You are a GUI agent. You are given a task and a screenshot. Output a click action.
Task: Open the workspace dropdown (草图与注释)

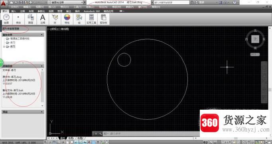click(x=65, y=2)
